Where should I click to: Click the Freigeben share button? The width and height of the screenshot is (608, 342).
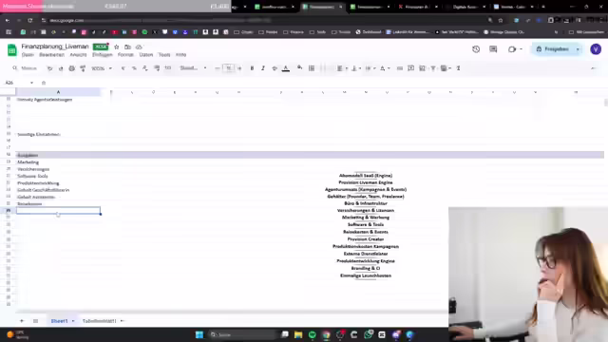coord(553,49)
